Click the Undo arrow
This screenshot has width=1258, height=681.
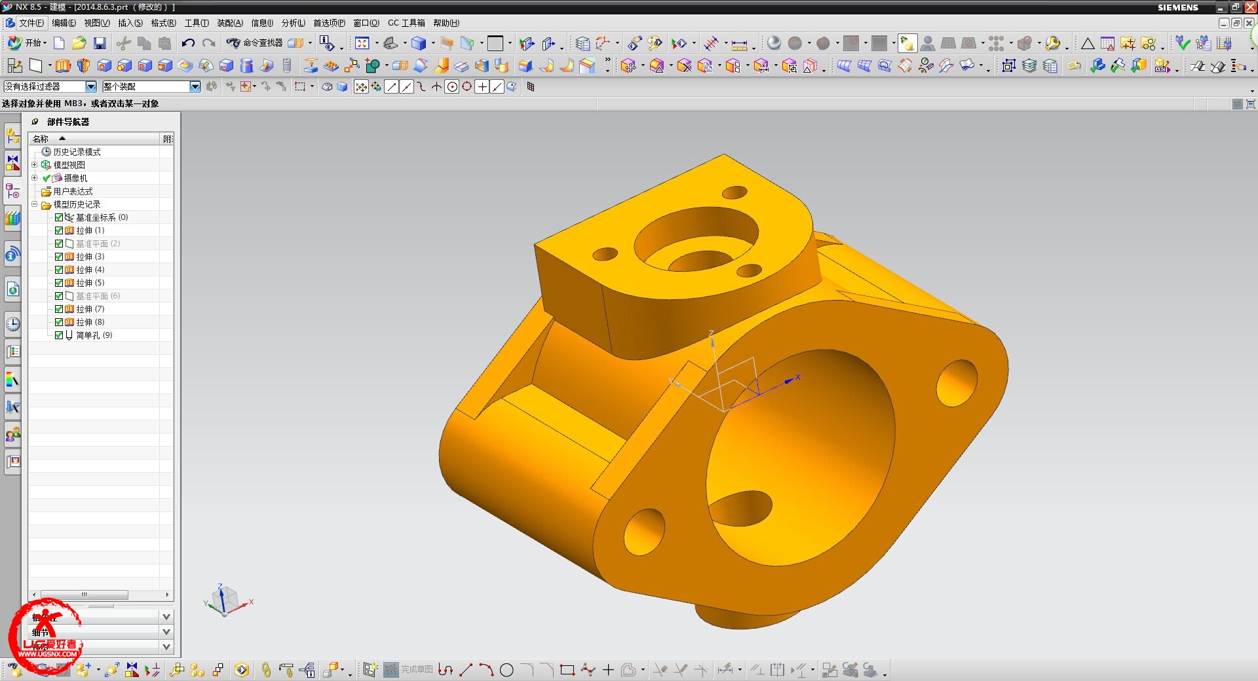[x=188, y=43]
